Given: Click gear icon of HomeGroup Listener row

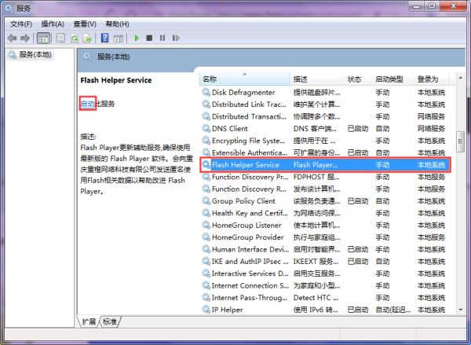Looking at the screenshot, I should coord(206,225).
